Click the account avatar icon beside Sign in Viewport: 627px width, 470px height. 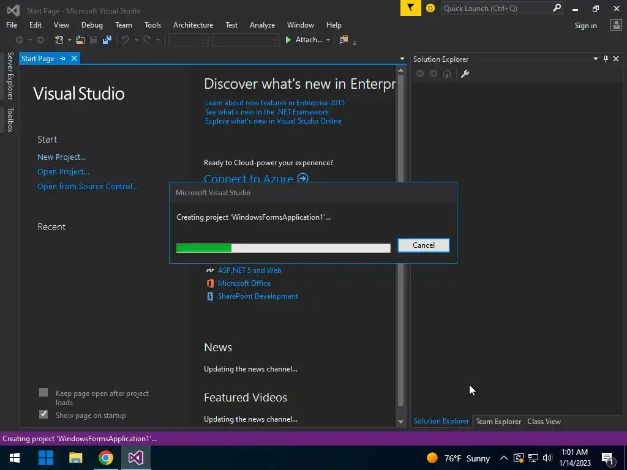616,25
